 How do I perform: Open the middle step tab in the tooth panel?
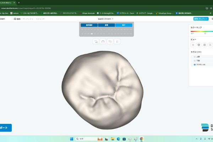tap(106, 25)
